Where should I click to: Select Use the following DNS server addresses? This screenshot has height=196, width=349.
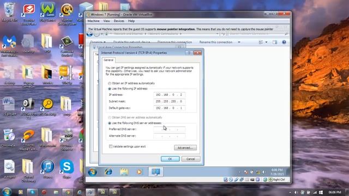pos(135,123)
